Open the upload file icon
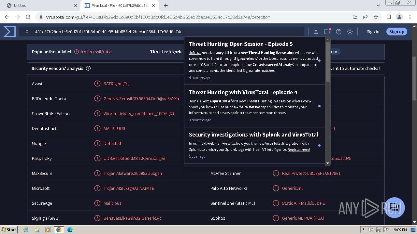417x234 pixels. (x=316, y=32)
